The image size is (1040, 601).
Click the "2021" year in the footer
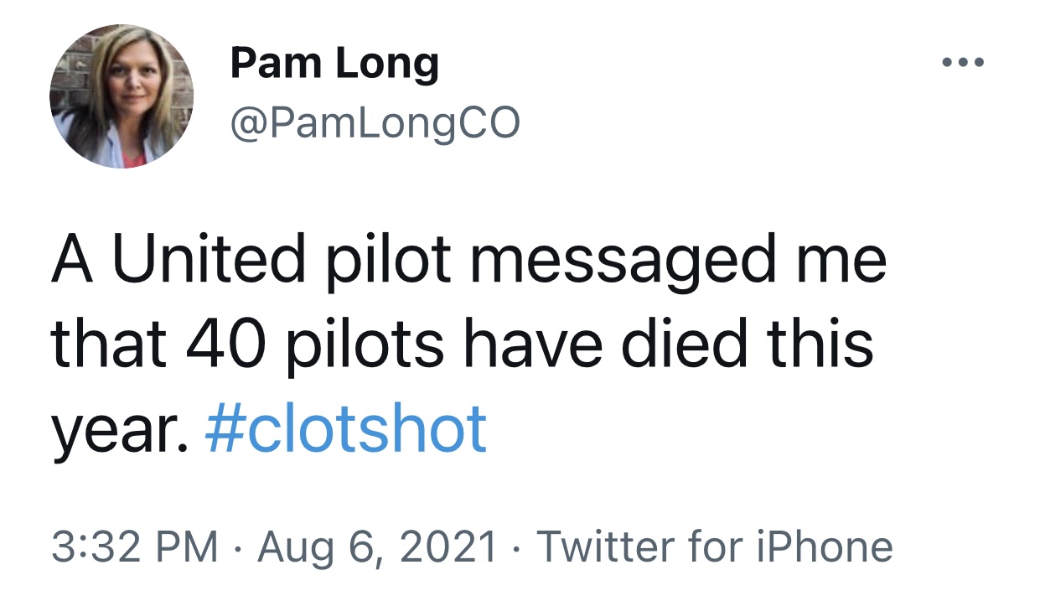pos(452,547)
